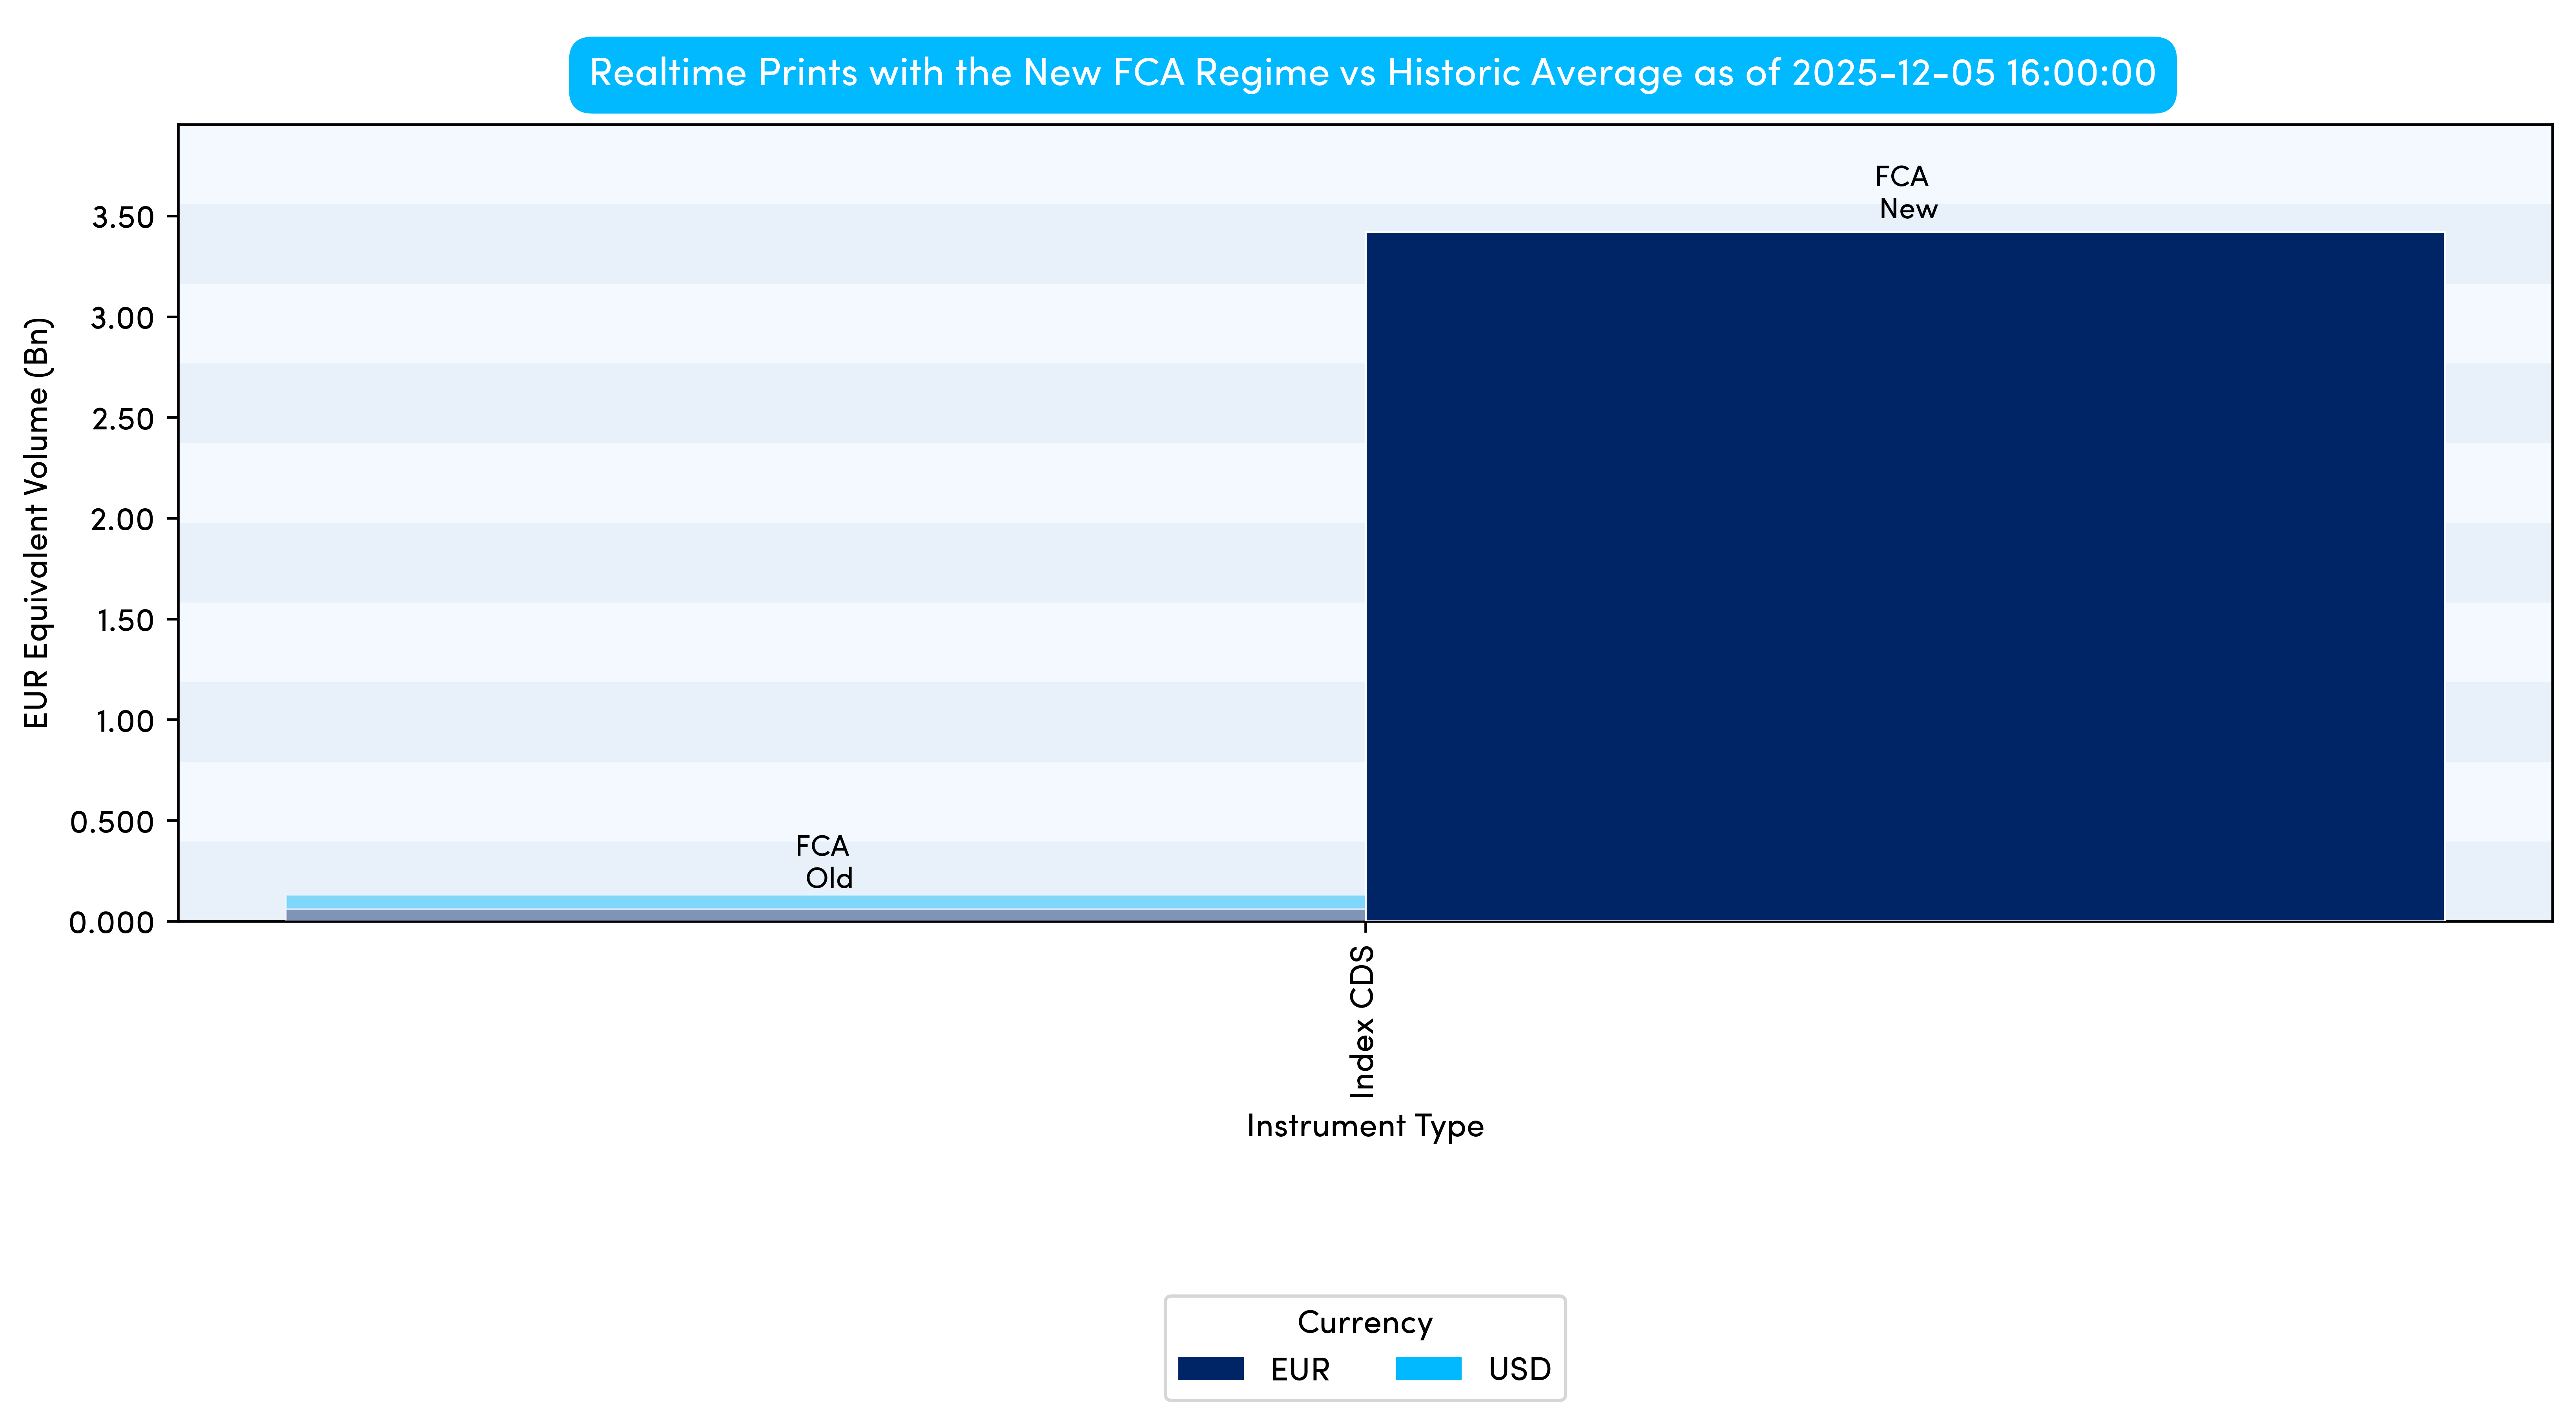This screenshot has width=2576, height=1424.
Task: Click the FCA Old bar annotation
Action: 825,861
